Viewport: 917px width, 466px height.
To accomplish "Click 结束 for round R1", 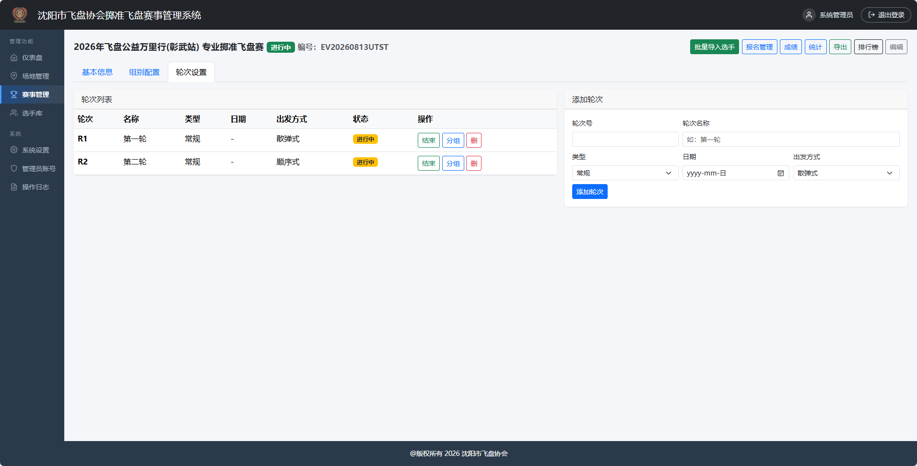I will click(x=429, y=140).
